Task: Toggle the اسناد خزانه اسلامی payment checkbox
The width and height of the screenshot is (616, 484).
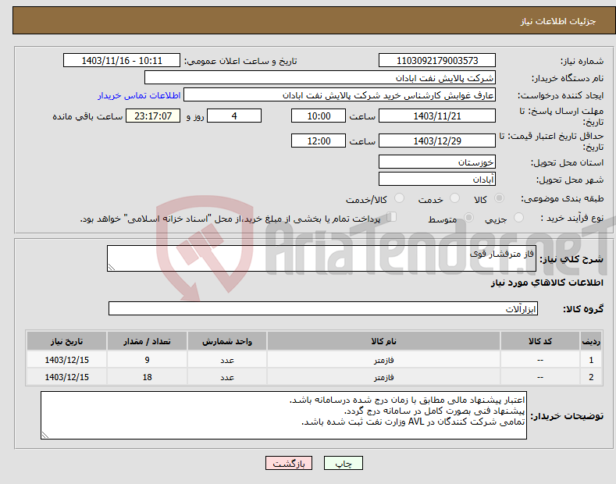Action: coord(392,217)
